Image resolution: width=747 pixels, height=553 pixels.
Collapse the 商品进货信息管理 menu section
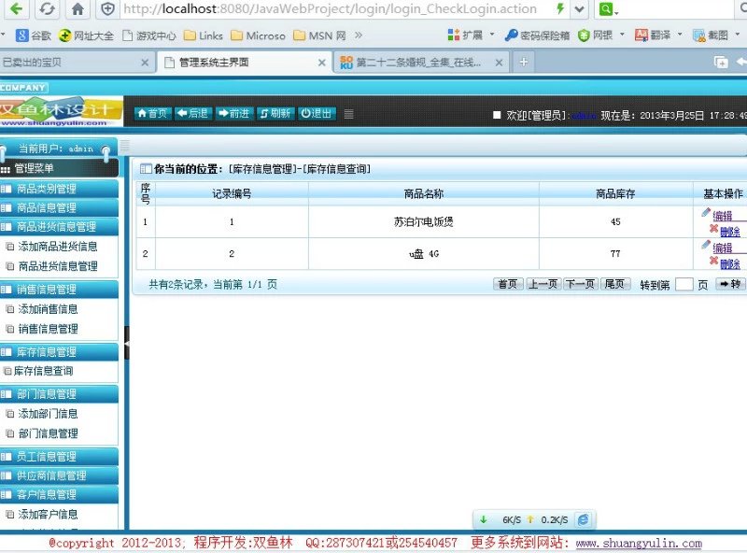59,226
